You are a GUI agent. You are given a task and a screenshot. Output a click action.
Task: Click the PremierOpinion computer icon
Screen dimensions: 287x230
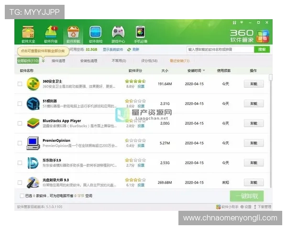pyautogui.click(x=33, y=143)
